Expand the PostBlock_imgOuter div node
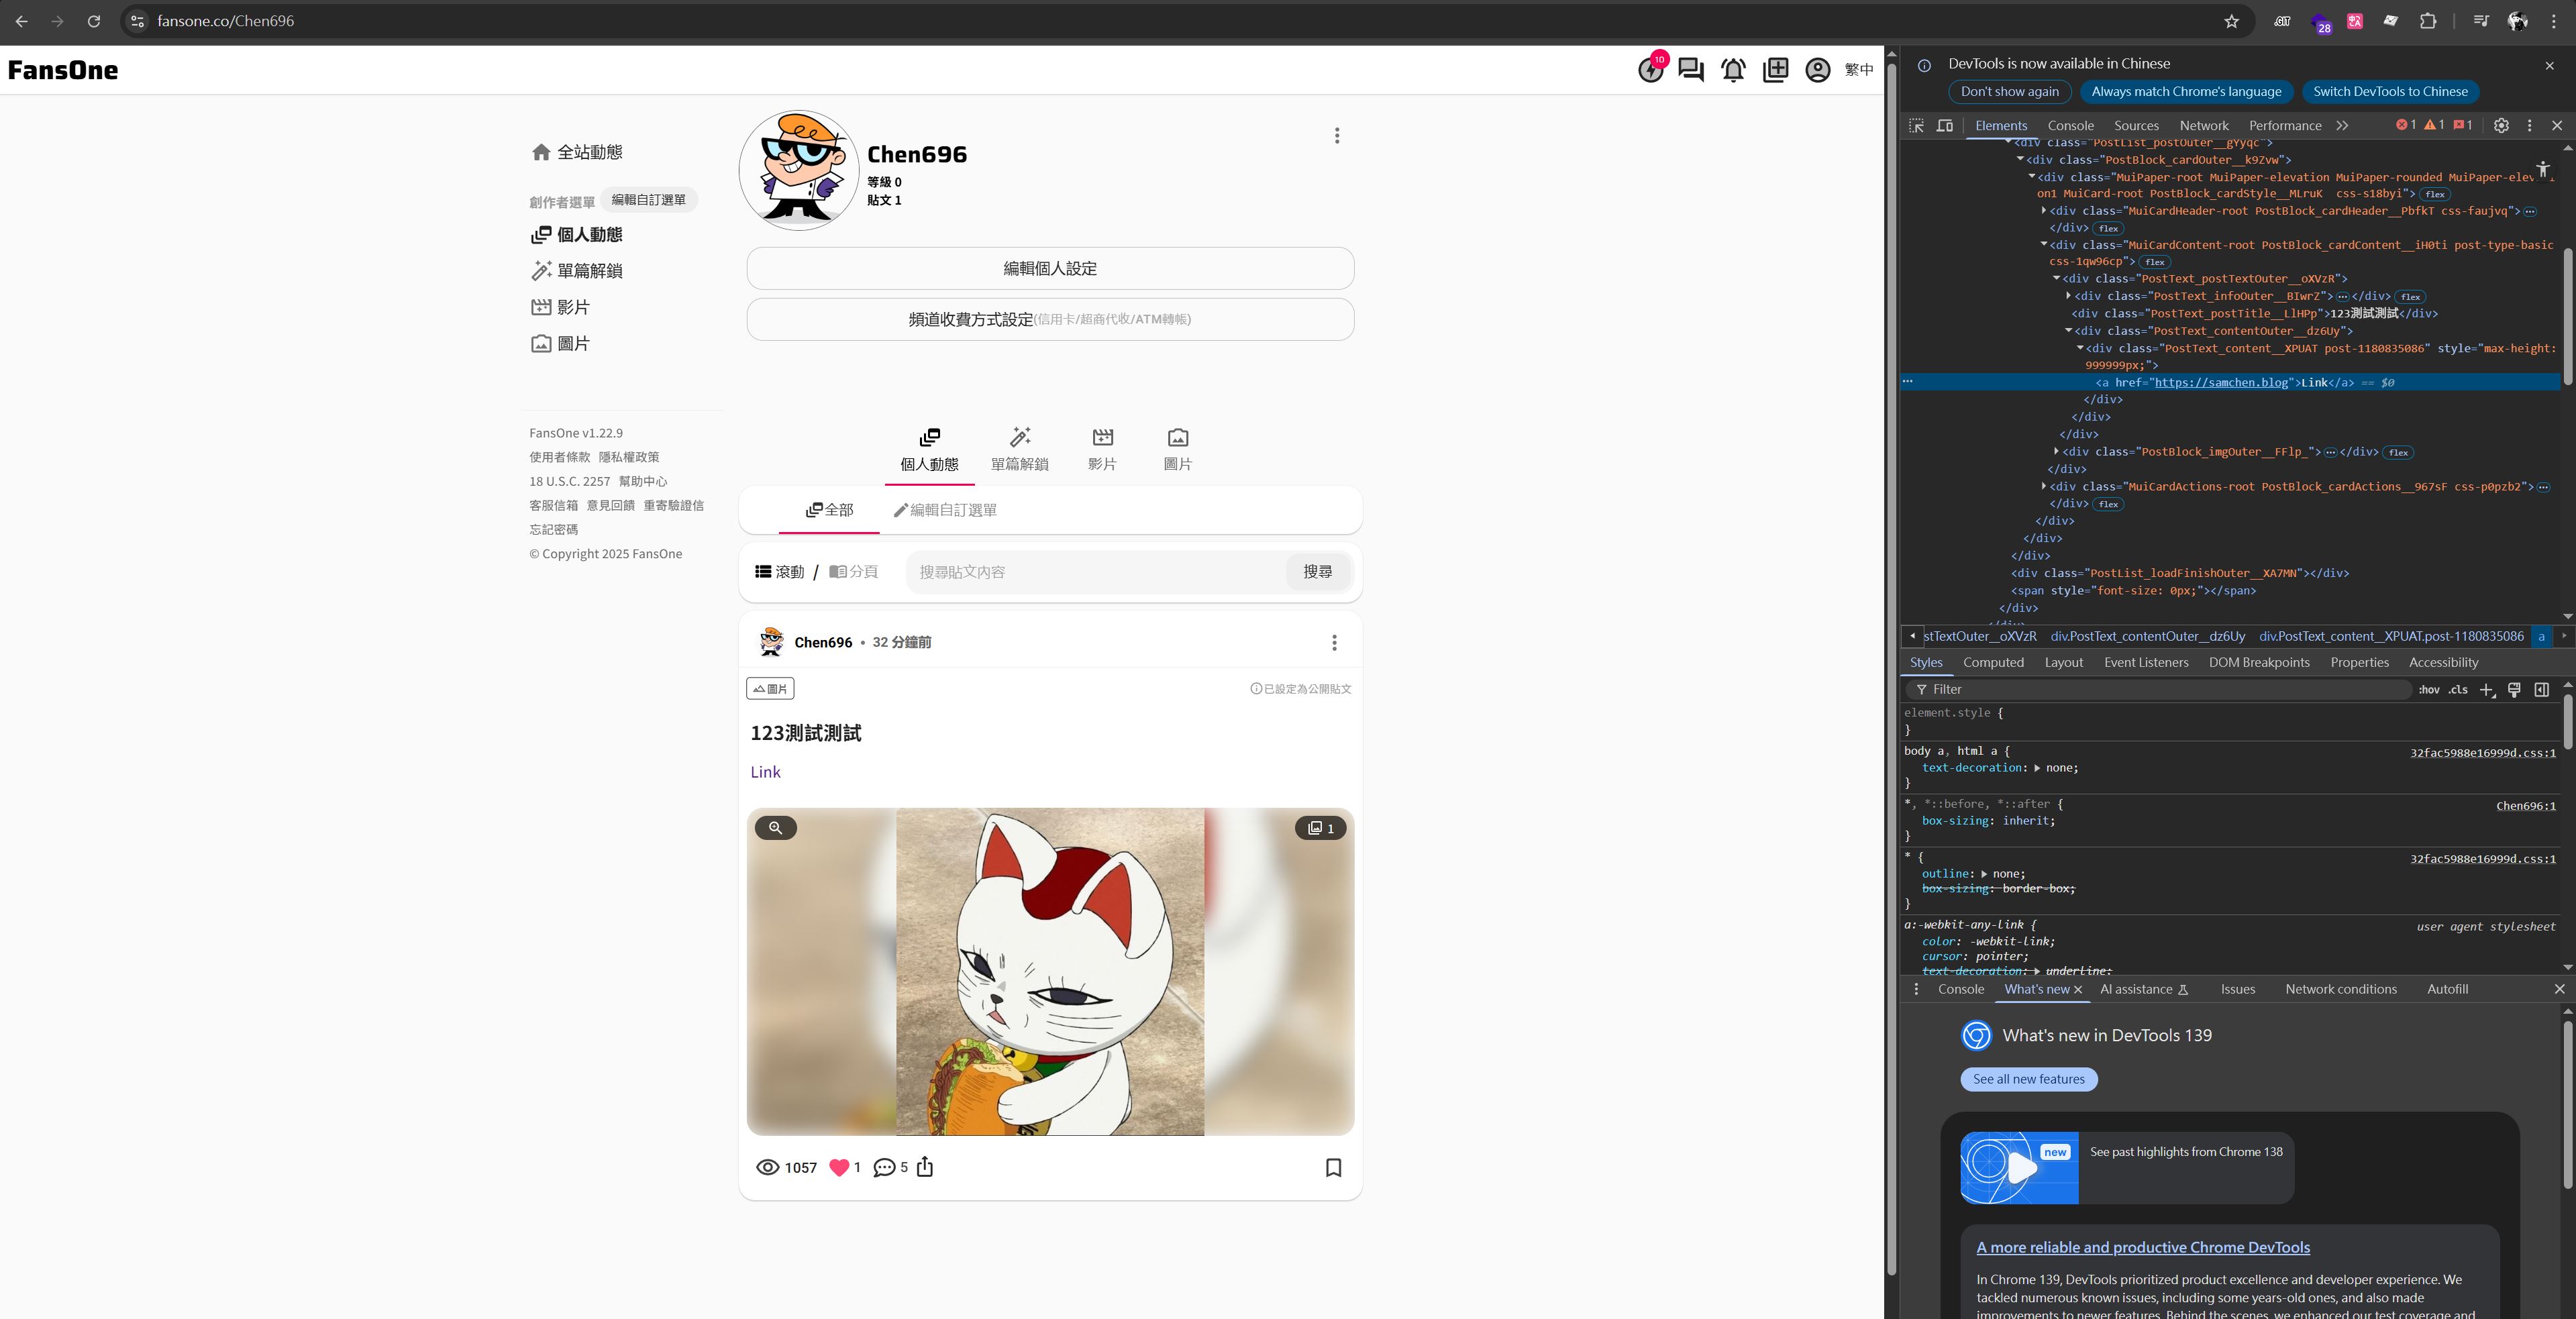Viewport: 2576px width, 1319px height. 2056,452
